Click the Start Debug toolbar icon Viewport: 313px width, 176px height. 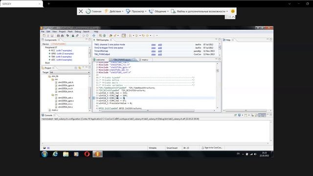94,36
